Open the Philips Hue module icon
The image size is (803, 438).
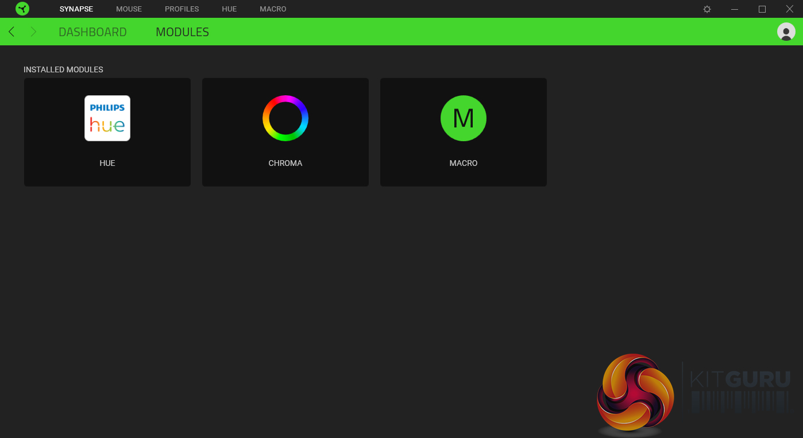tap(107, 118)
